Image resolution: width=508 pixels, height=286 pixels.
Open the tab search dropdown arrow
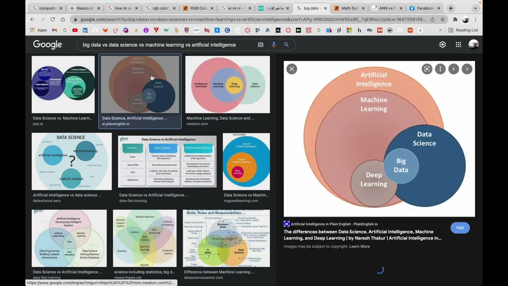pos(475,8)
